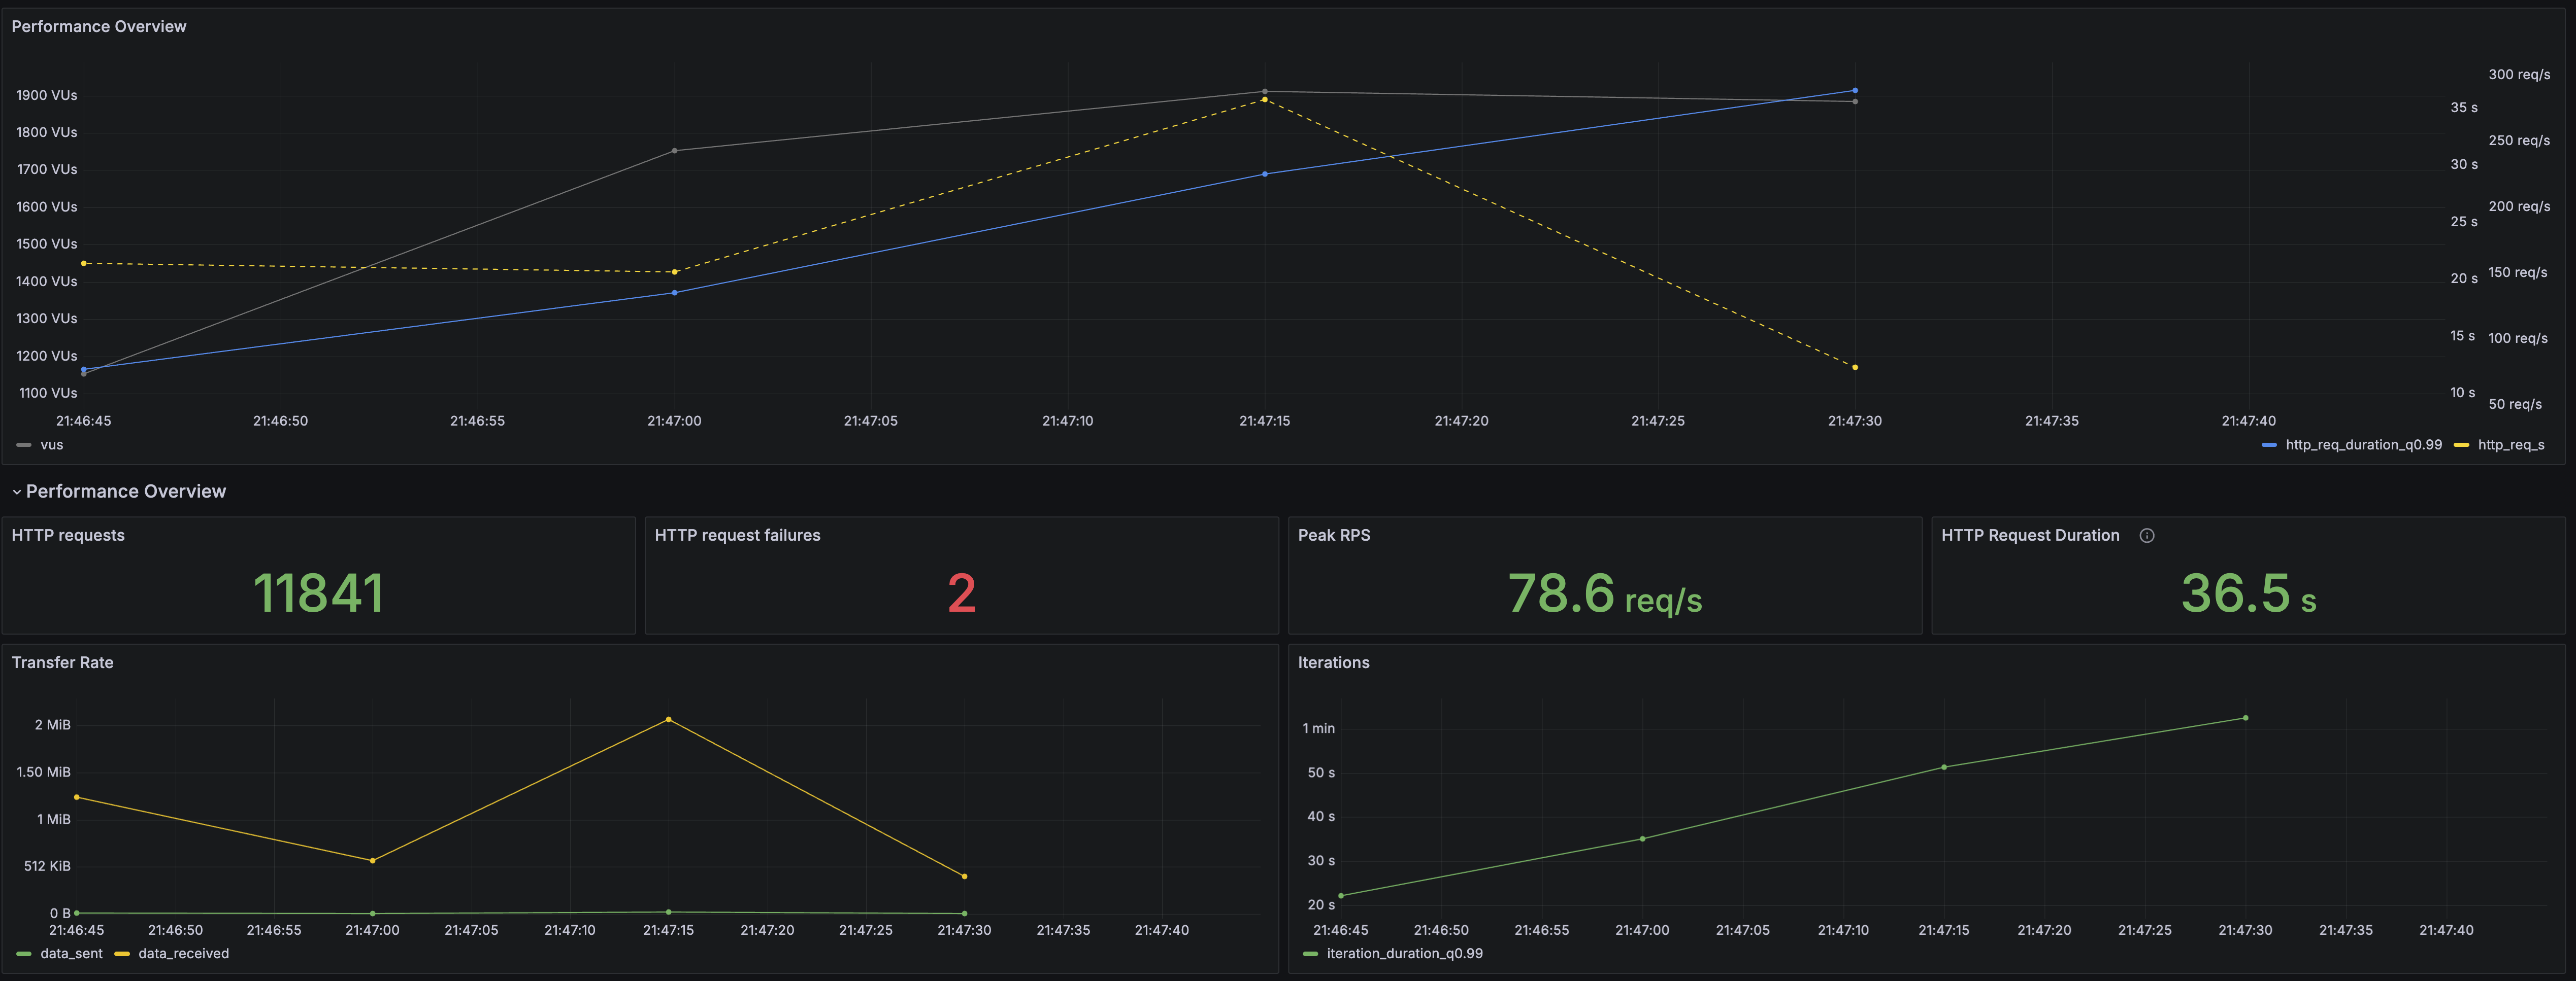
Task: Click the Performance Overview row title text
Action: point(126,492)
